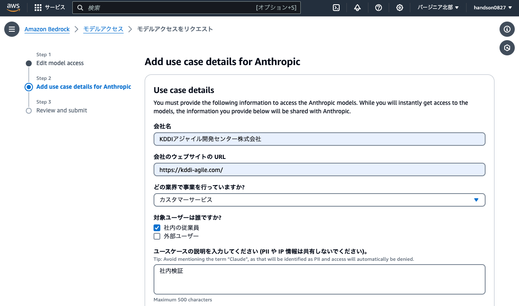
Task: Launch CloudShell from the top bar
Action: click(x=336, y=8)
